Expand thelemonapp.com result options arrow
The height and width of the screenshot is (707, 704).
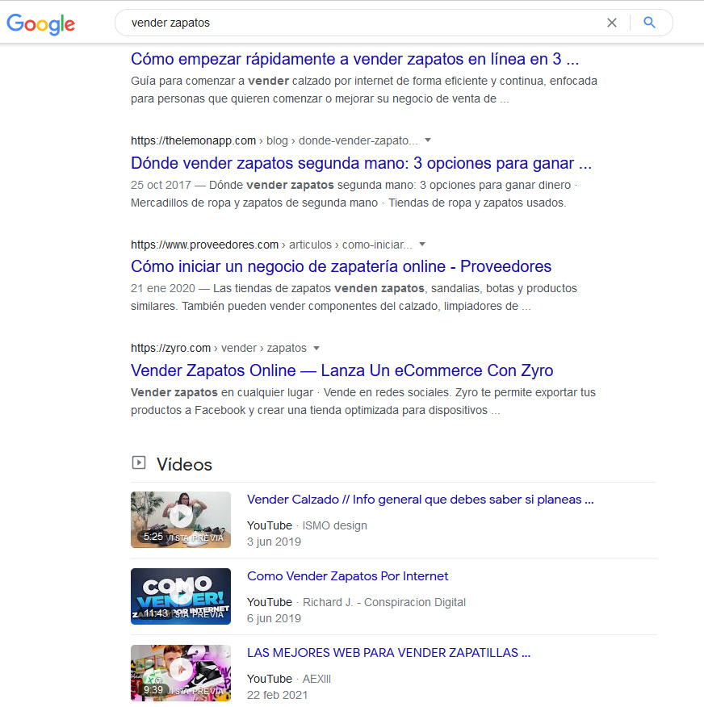428,140
